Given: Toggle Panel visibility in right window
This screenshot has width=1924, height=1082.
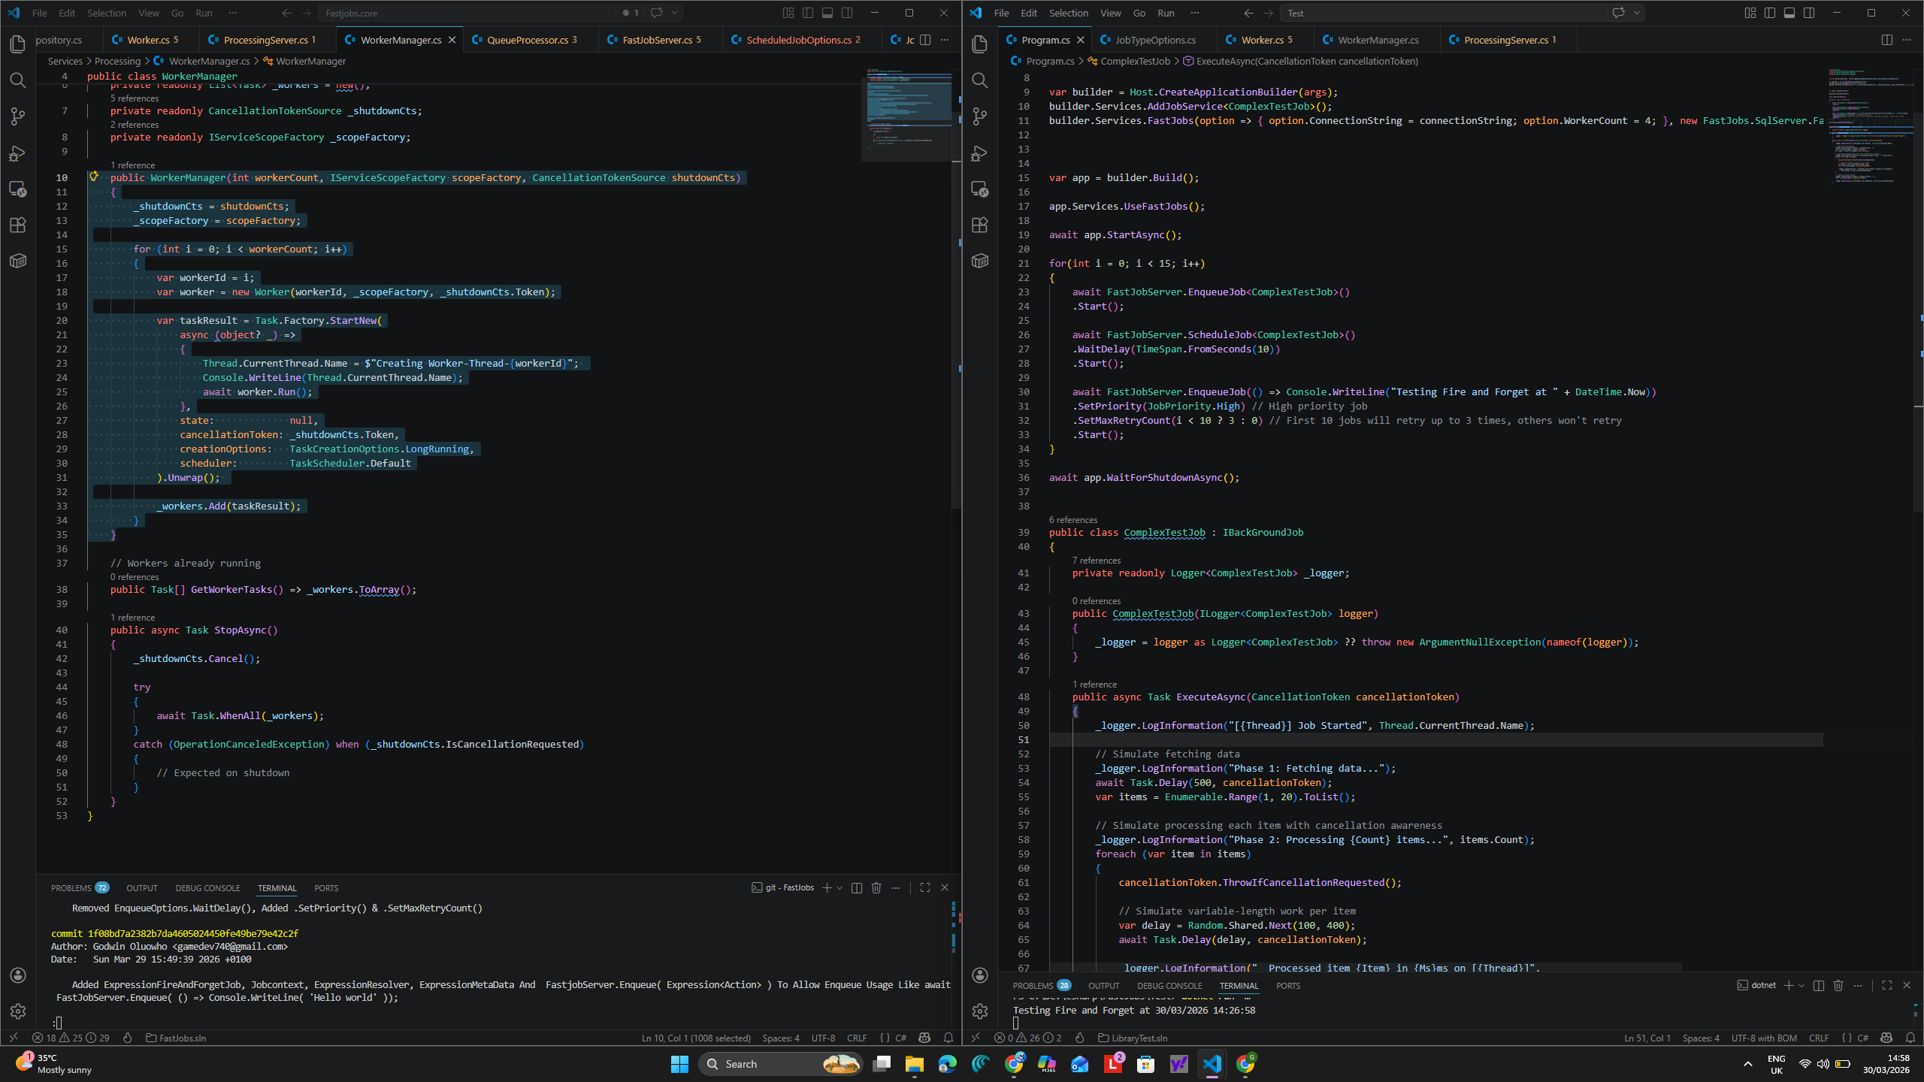Looking at the screenshot, I should [x=1789, y=13].
